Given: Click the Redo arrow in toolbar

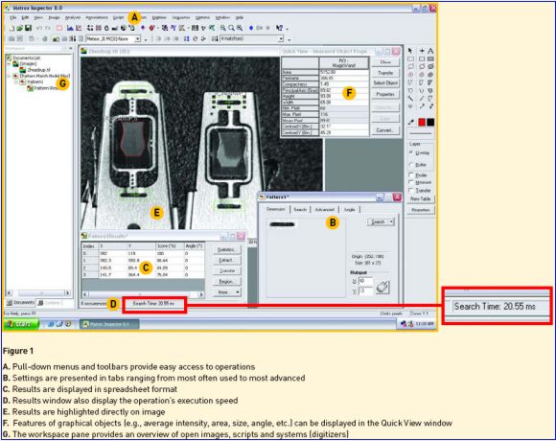Looking at the screenshot, I should (48, 28).
